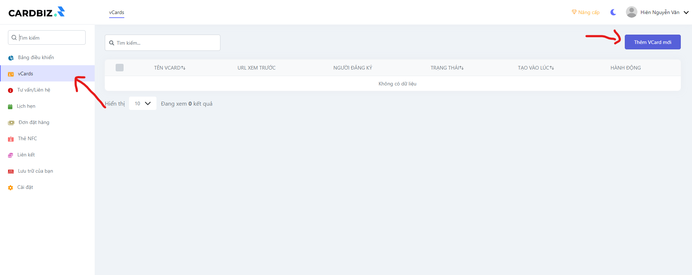Click the CARDBIZ logo
Viewport: 692px width, 275px height.
(x=36, y=12)
